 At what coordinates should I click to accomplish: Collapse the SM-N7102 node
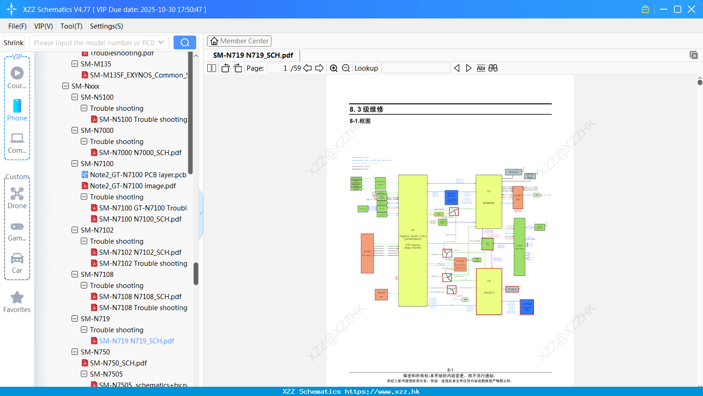point(75,230)
